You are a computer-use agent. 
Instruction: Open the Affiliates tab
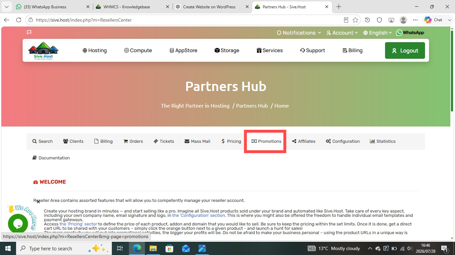tap(303, 141)
